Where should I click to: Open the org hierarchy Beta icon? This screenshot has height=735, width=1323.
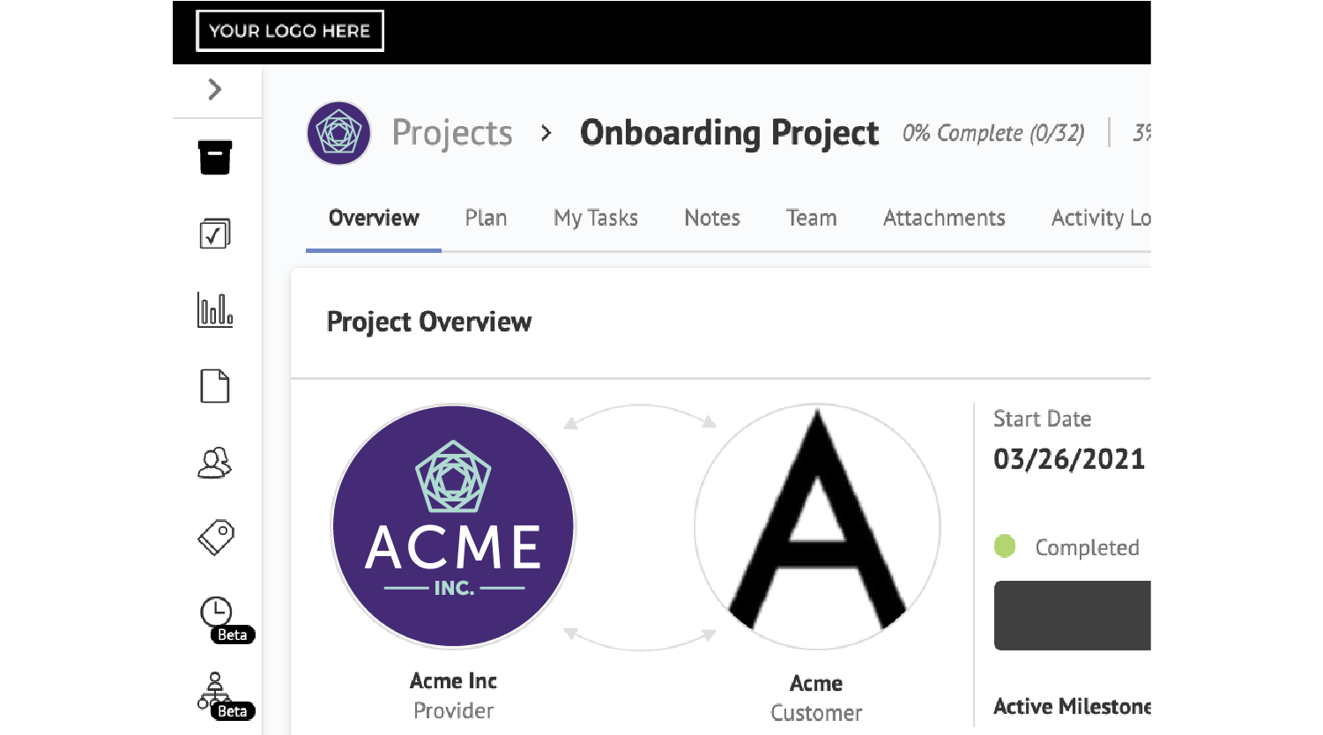[215, 690]
